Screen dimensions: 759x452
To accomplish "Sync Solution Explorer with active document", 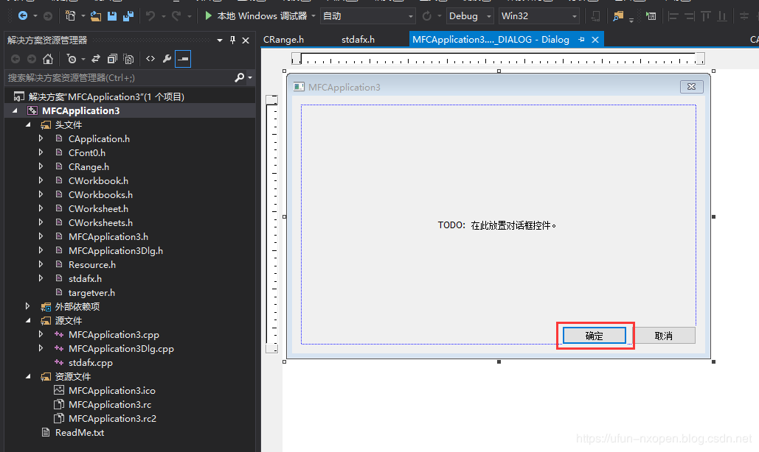I will coord(95,58).
